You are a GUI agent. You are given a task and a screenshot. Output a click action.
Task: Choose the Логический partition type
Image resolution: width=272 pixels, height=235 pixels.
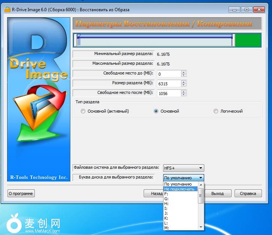coord(216,111)
